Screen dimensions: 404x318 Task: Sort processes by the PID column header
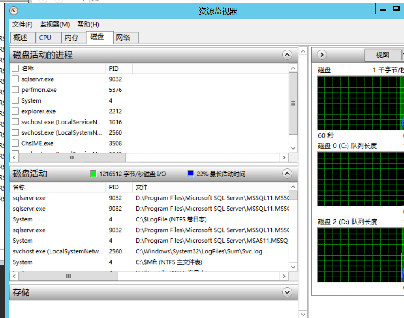pos(119,68)
